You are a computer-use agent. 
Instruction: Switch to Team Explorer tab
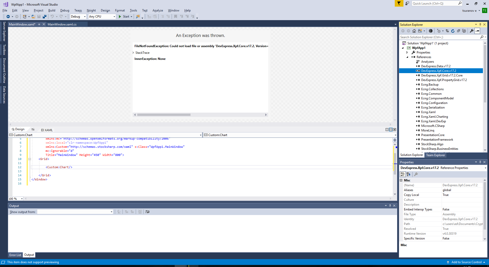(x=436, y=155)
